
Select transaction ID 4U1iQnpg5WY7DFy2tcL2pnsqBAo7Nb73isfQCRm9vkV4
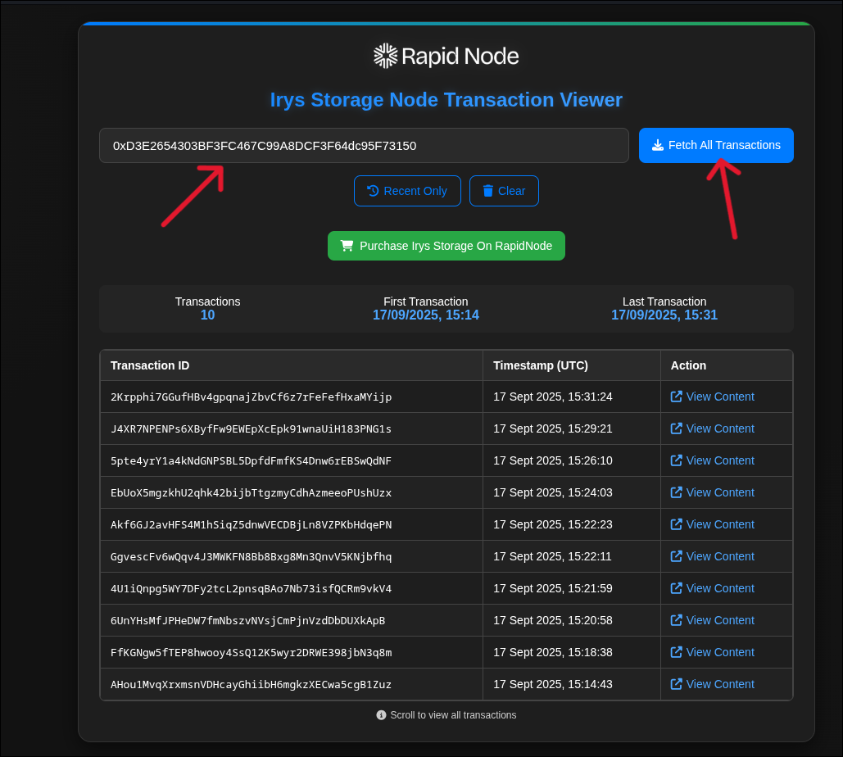pyautogui.click(x=251, y=588)
